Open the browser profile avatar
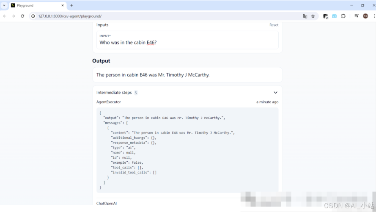The image size is (376, 212). click(x=365, y=16)
